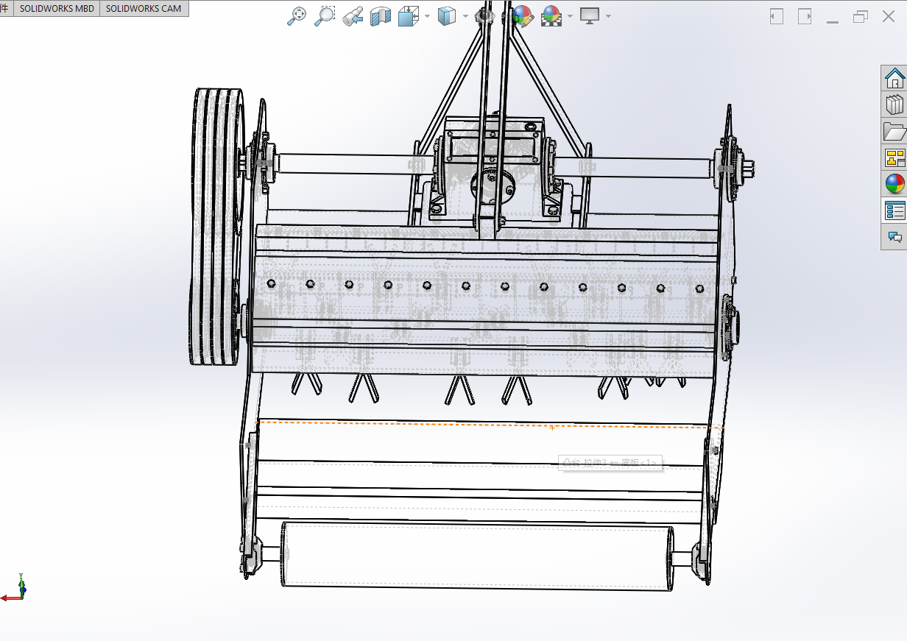Screen dimensions: 907x641
Task: Open the SOLIDWORKS Forum task pane tab
Action: pyautogui.click(x=894, y=237)
